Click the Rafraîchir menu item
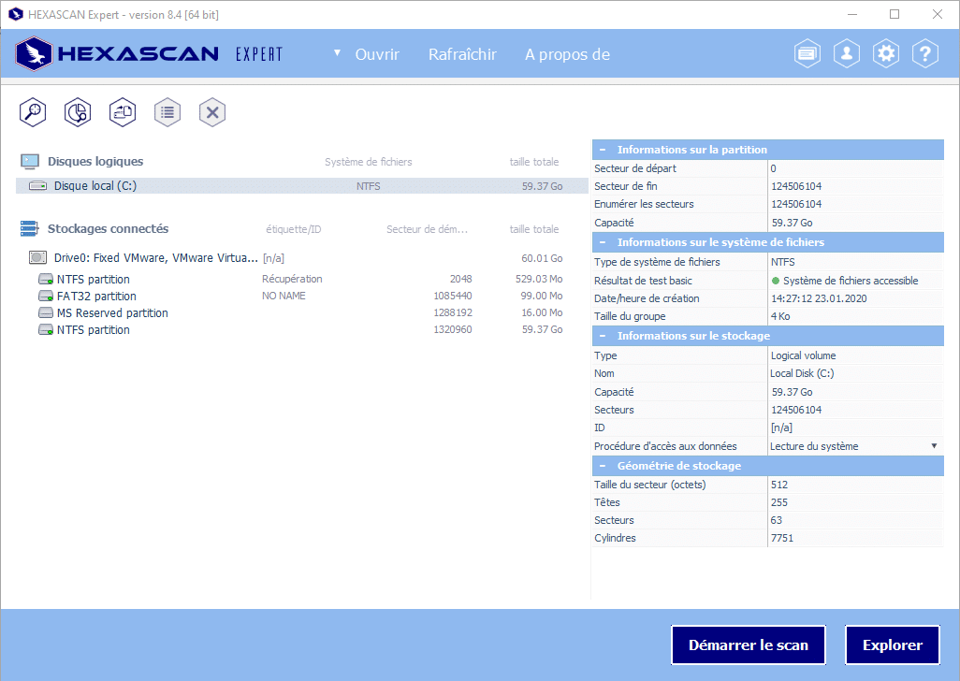The height and width of the screenshot is (681, 960). (x=462, y=54)
